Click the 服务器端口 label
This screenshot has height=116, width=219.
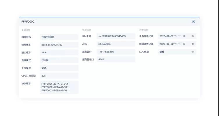(88, 59)
